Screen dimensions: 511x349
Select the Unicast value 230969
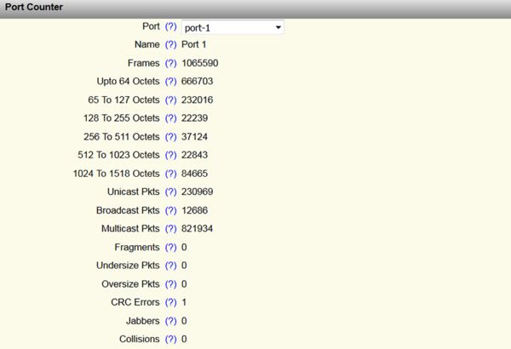tap(198, 192)
